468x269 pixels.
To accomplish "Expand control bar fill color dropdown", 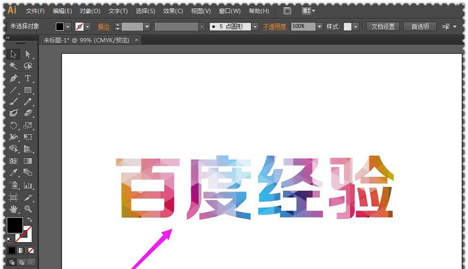I will tap(68, 26).
